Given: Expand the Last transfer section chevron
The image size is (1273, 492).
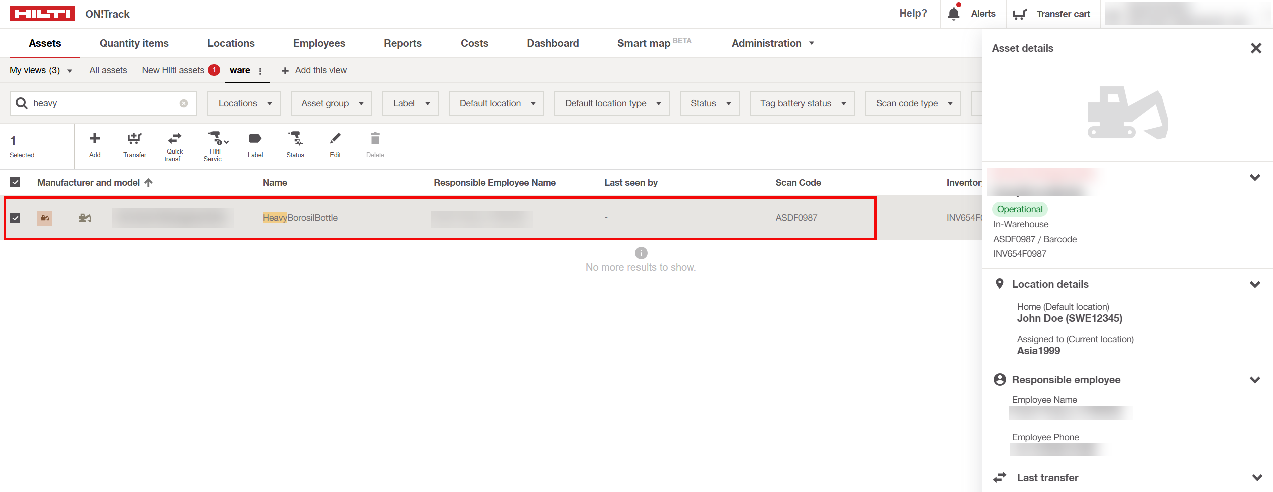Looking at the screenshot, I should [1256, 478].
